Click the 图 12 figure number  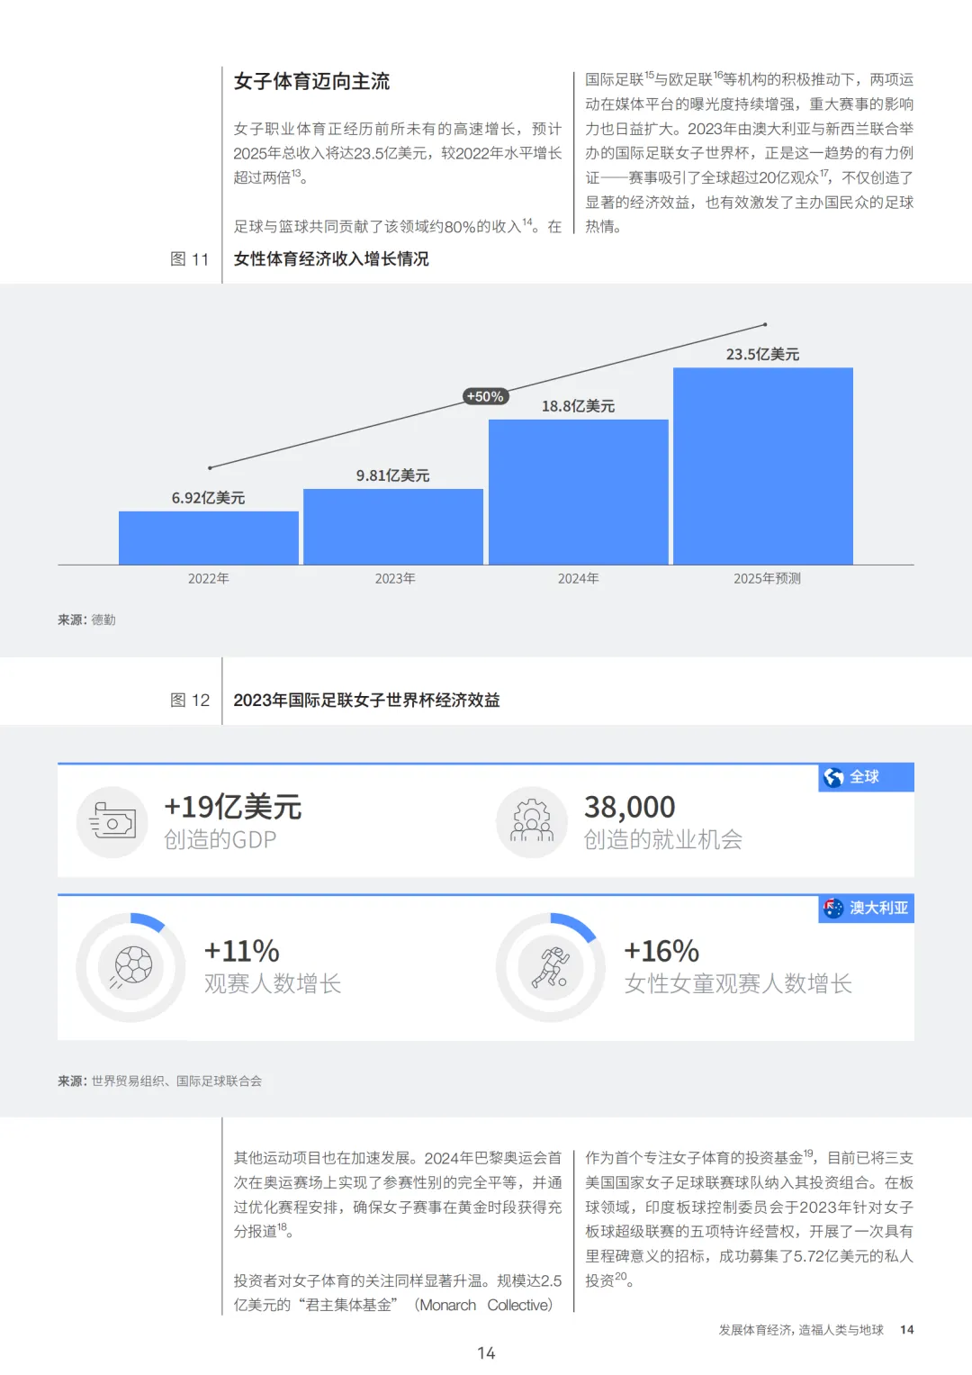(189, 701)
